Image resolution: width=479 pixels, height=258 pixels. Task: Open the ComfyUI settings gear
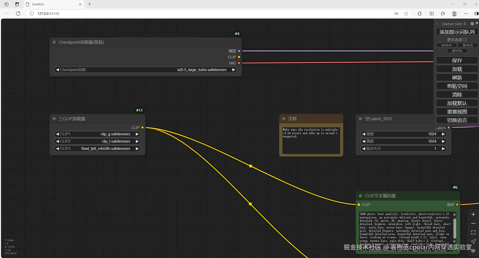(472, 24)
